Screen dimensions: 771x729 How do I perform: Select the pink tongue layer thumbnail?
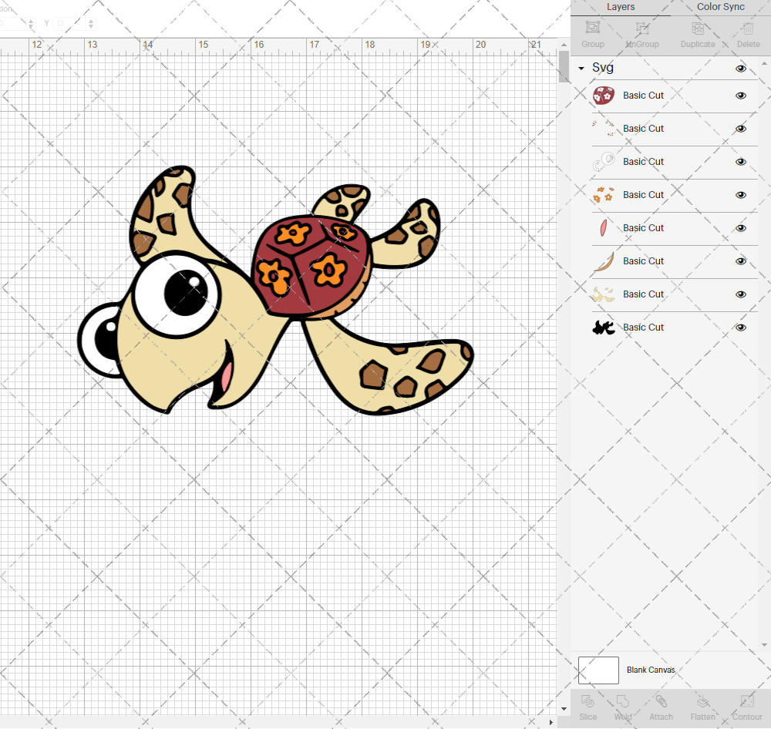[x=604, y=228]
